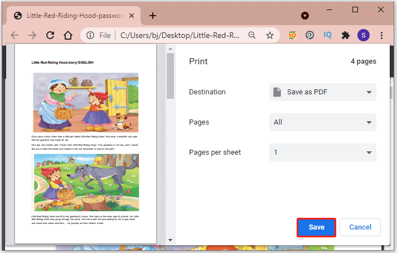Click the '4 pages' count text
Viewport: 397px width, 253px height.
364,61
